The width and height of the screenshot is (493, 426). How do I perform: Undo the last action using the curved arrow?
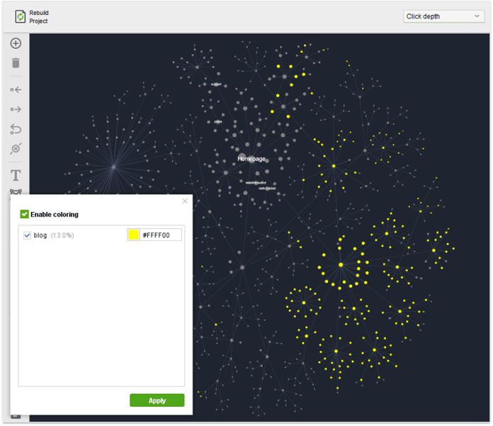point(16,129)
